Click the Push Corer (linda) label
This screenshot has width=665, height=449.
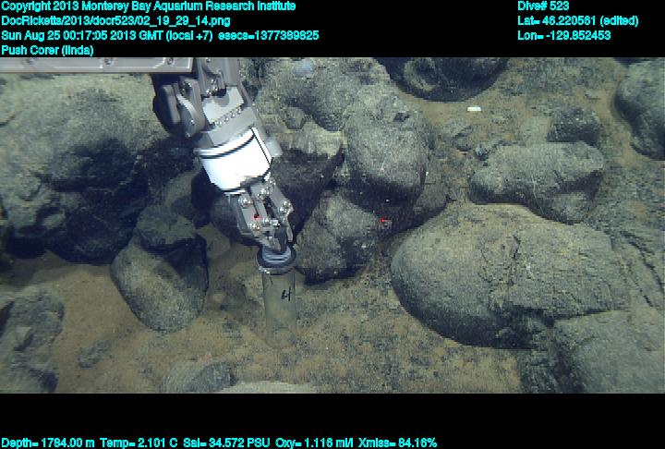point(47,51)
